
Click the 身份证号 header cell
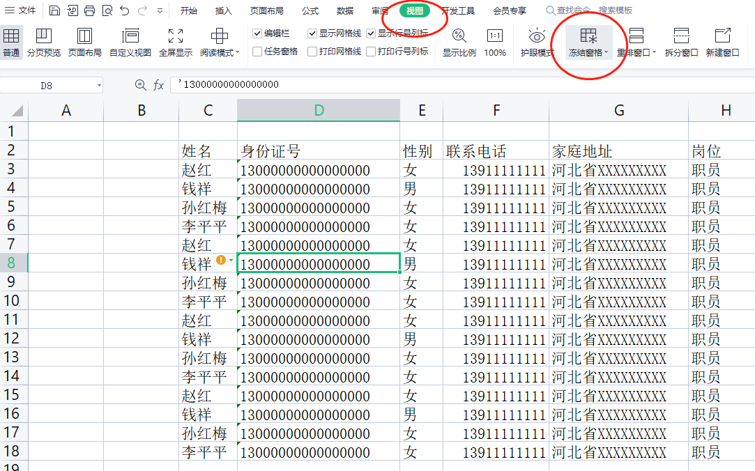[x=319, y=150]
